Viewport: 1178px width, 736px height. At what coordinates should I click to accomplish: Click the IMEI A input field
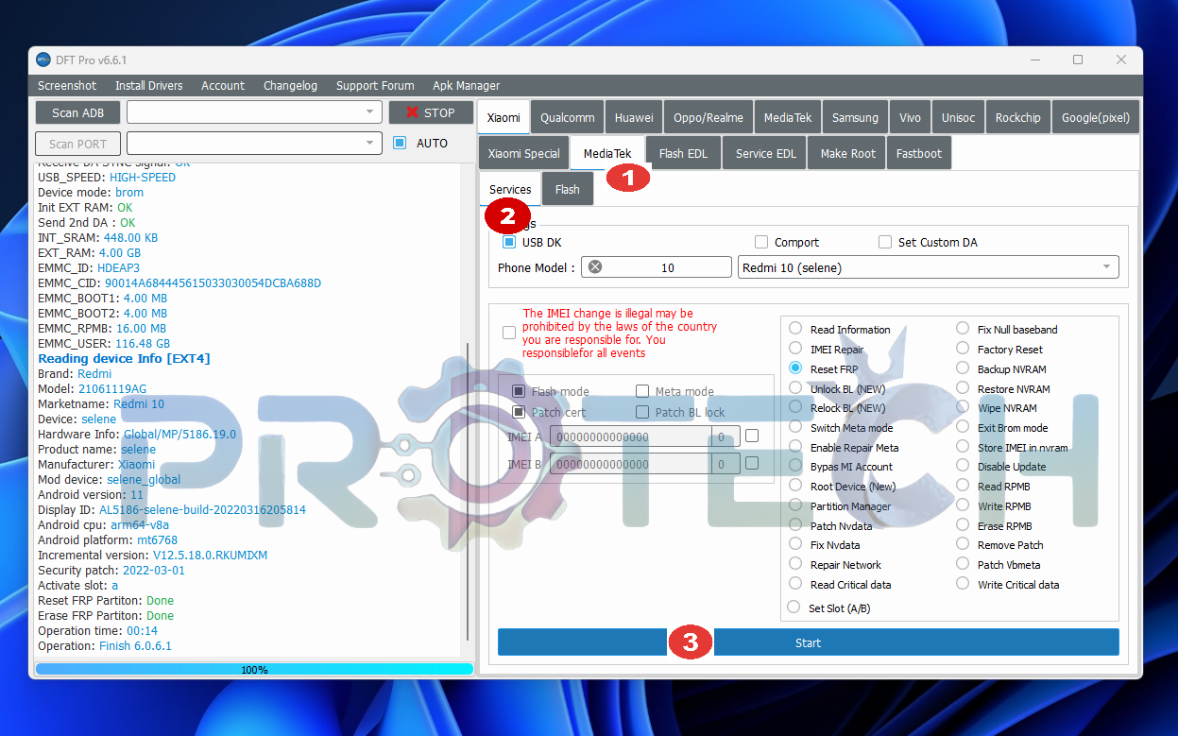pyautogui.click(x=630, y=436)
